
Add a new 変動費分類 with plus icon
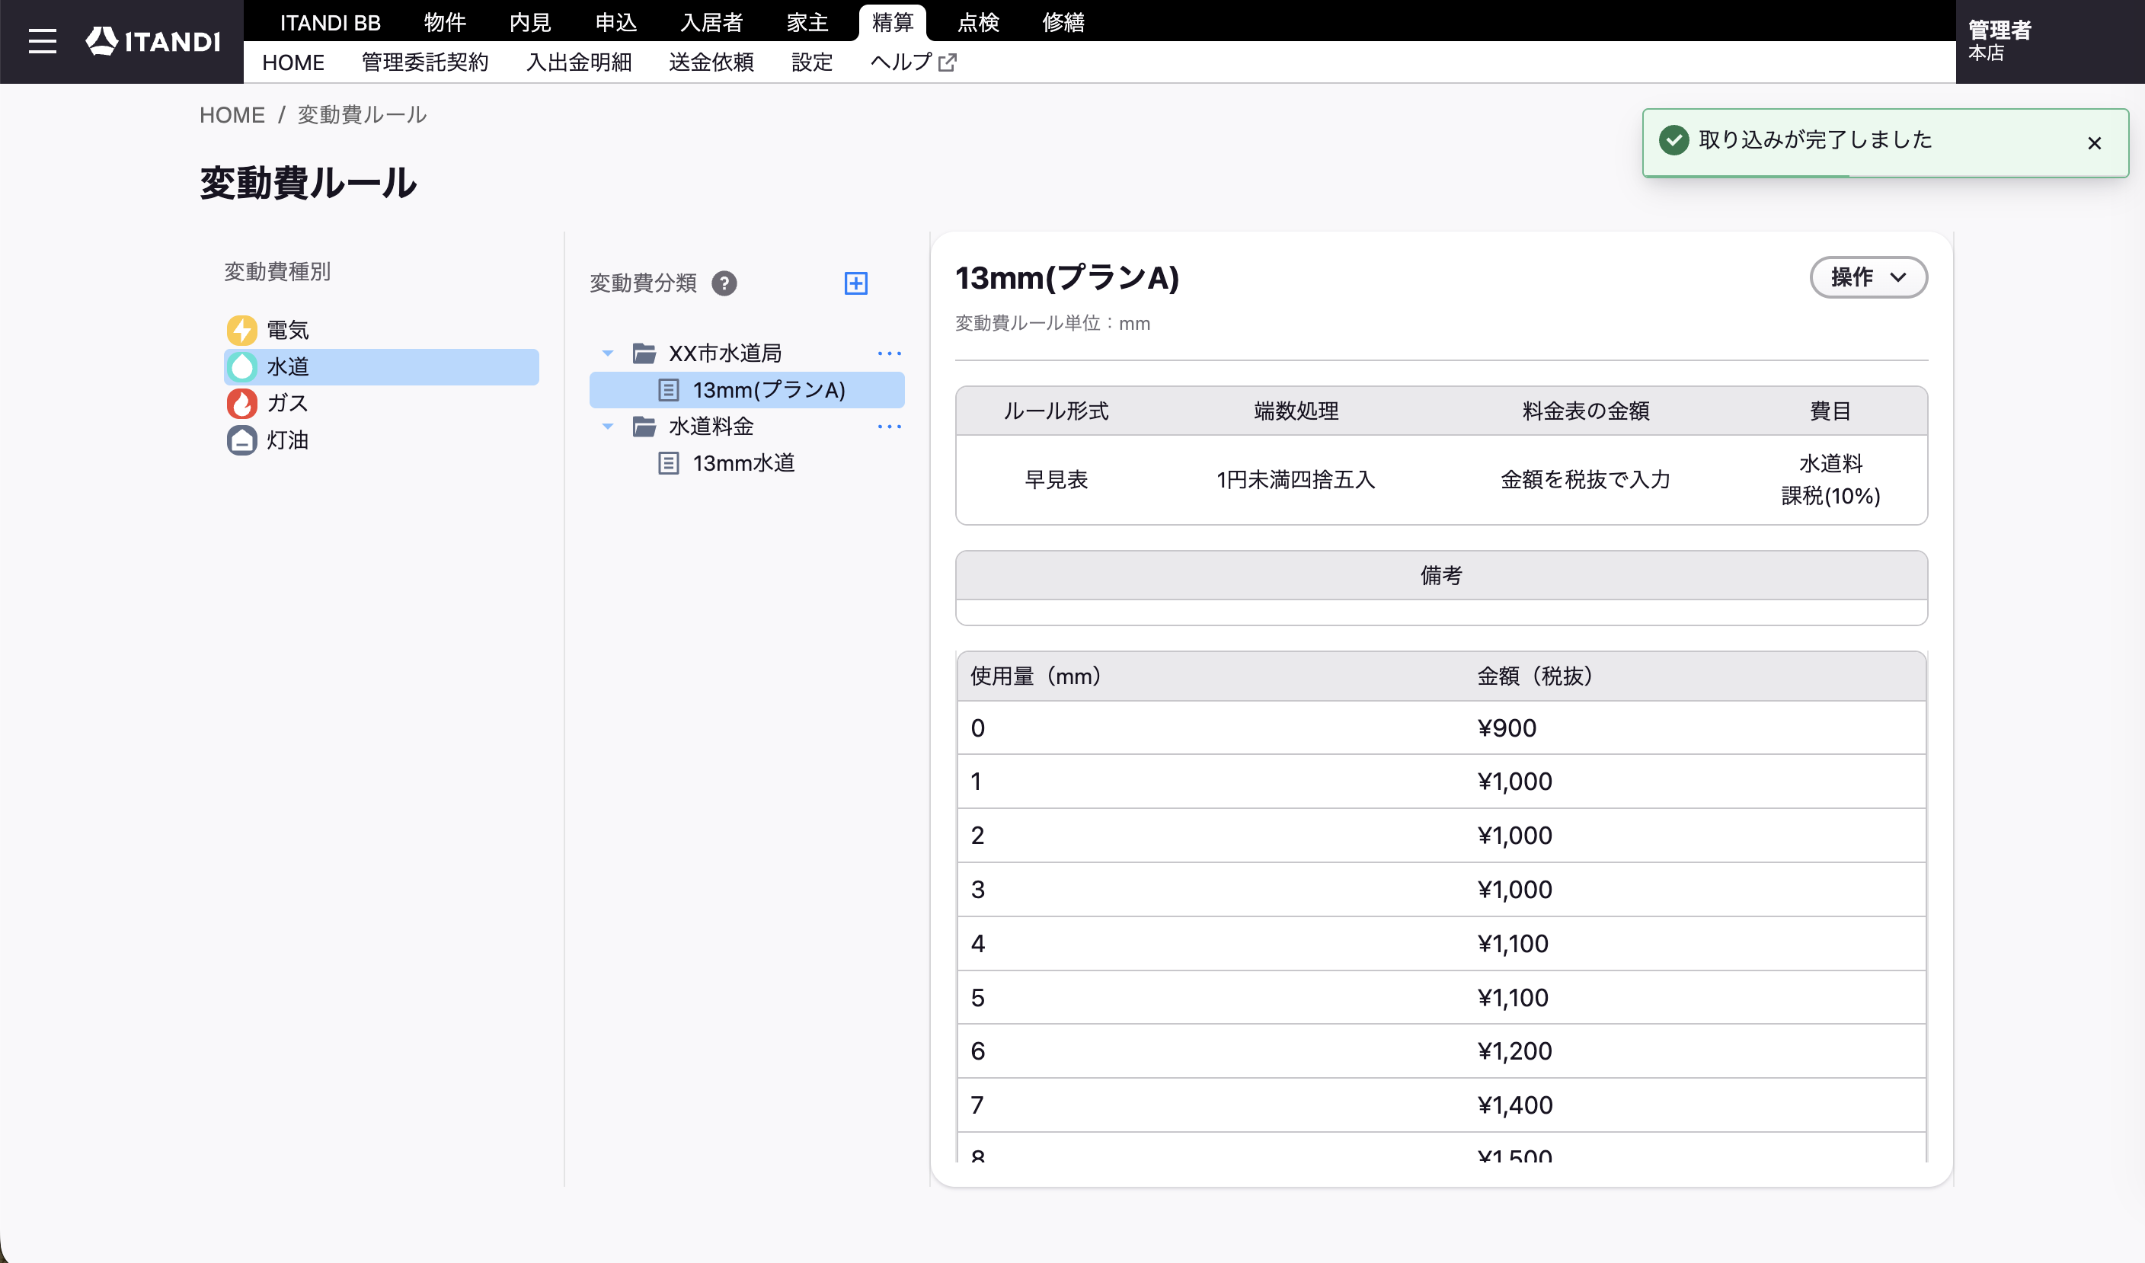(x=855, y=283)
